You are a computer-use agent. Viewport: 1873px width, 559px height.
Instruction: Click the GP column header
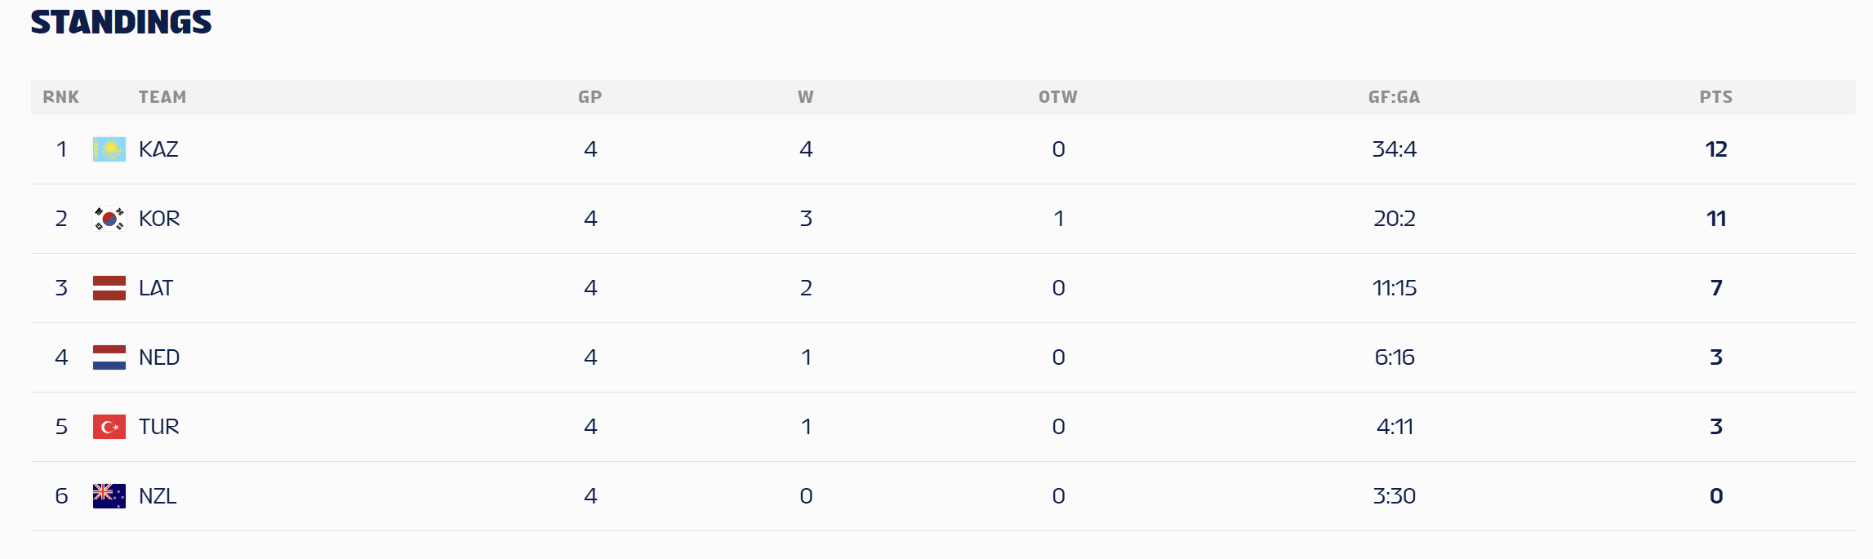pyautogui.click(x=589, y=97)
